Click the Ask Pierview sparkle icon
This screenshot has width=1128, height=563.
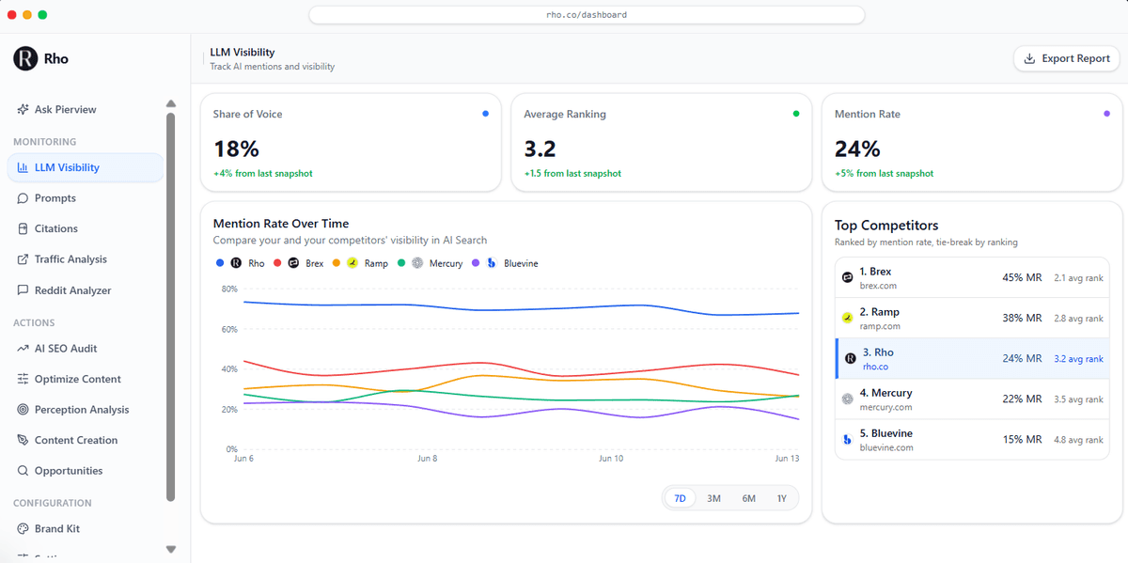23,109
